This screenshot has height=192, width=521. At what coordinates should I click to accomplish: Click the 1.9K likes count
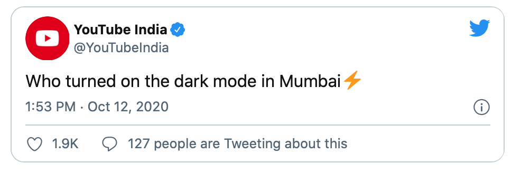click(x=65, y=144)
